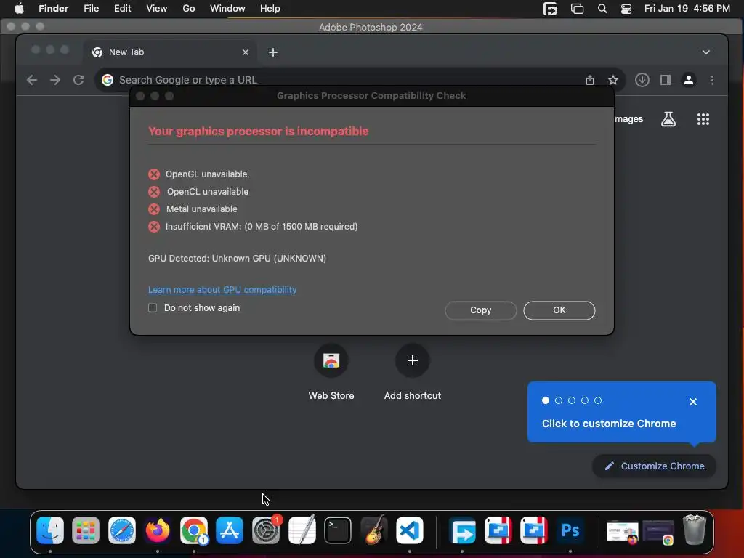
Task: Expand the Chrome tab search chevron
Action: click(706, 52)
